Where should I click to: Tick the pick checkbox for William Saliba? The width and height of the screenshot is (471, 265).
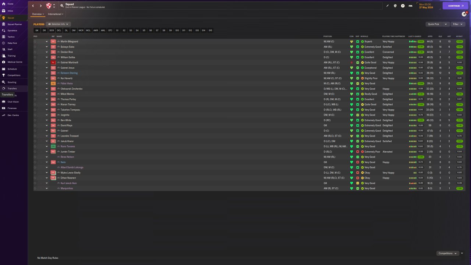35,57
